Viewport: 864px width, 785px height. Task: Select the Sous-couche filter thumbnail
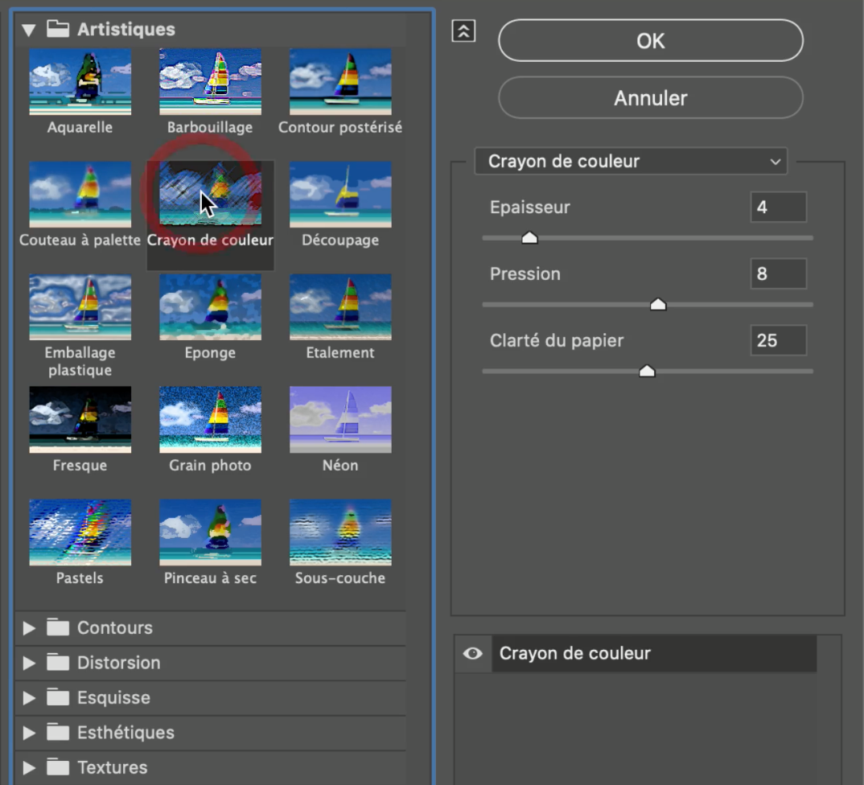(x=340, y=532)
